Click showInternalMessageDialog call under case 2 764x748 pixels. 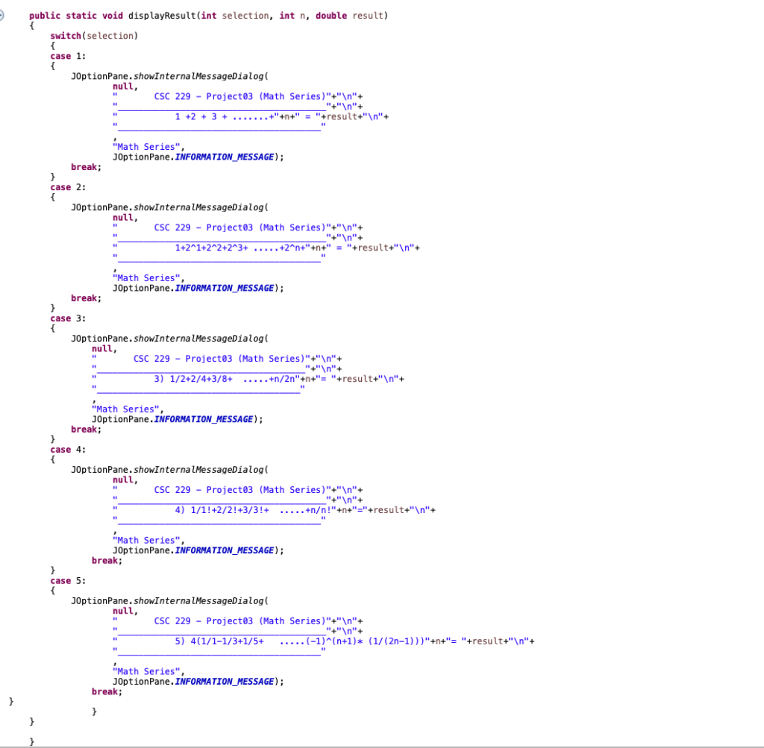click(198, 207)
